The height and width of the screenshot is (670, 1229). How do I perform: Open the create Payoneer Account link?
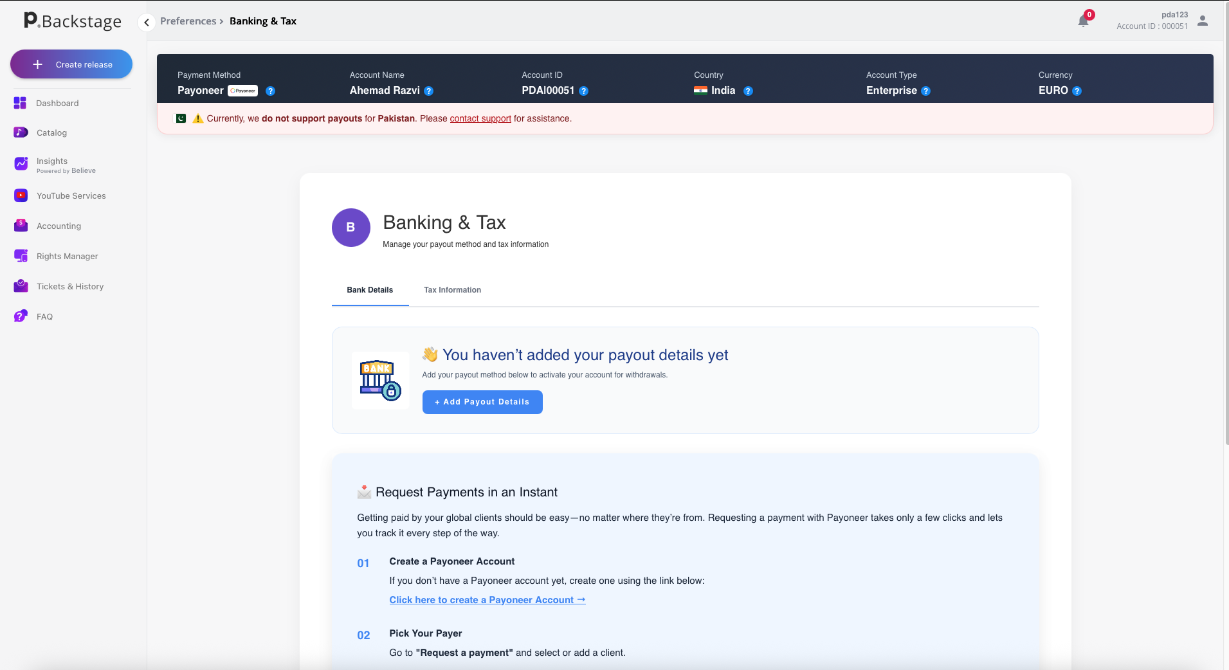pos(487,600)
